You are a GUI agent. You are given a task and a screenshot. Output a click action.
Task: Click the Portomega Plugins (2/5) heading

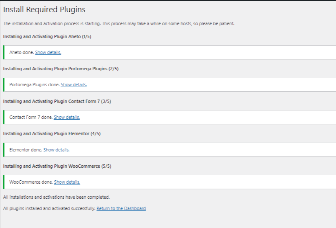point(61,69)
